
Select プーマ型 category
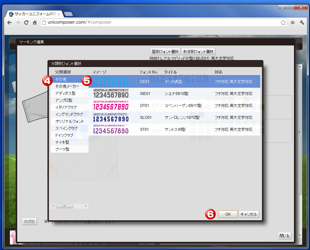69,149
